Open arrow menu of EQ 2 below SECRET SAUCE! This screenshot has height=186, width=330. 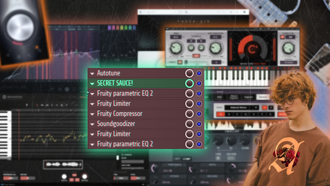coord(92,94)
